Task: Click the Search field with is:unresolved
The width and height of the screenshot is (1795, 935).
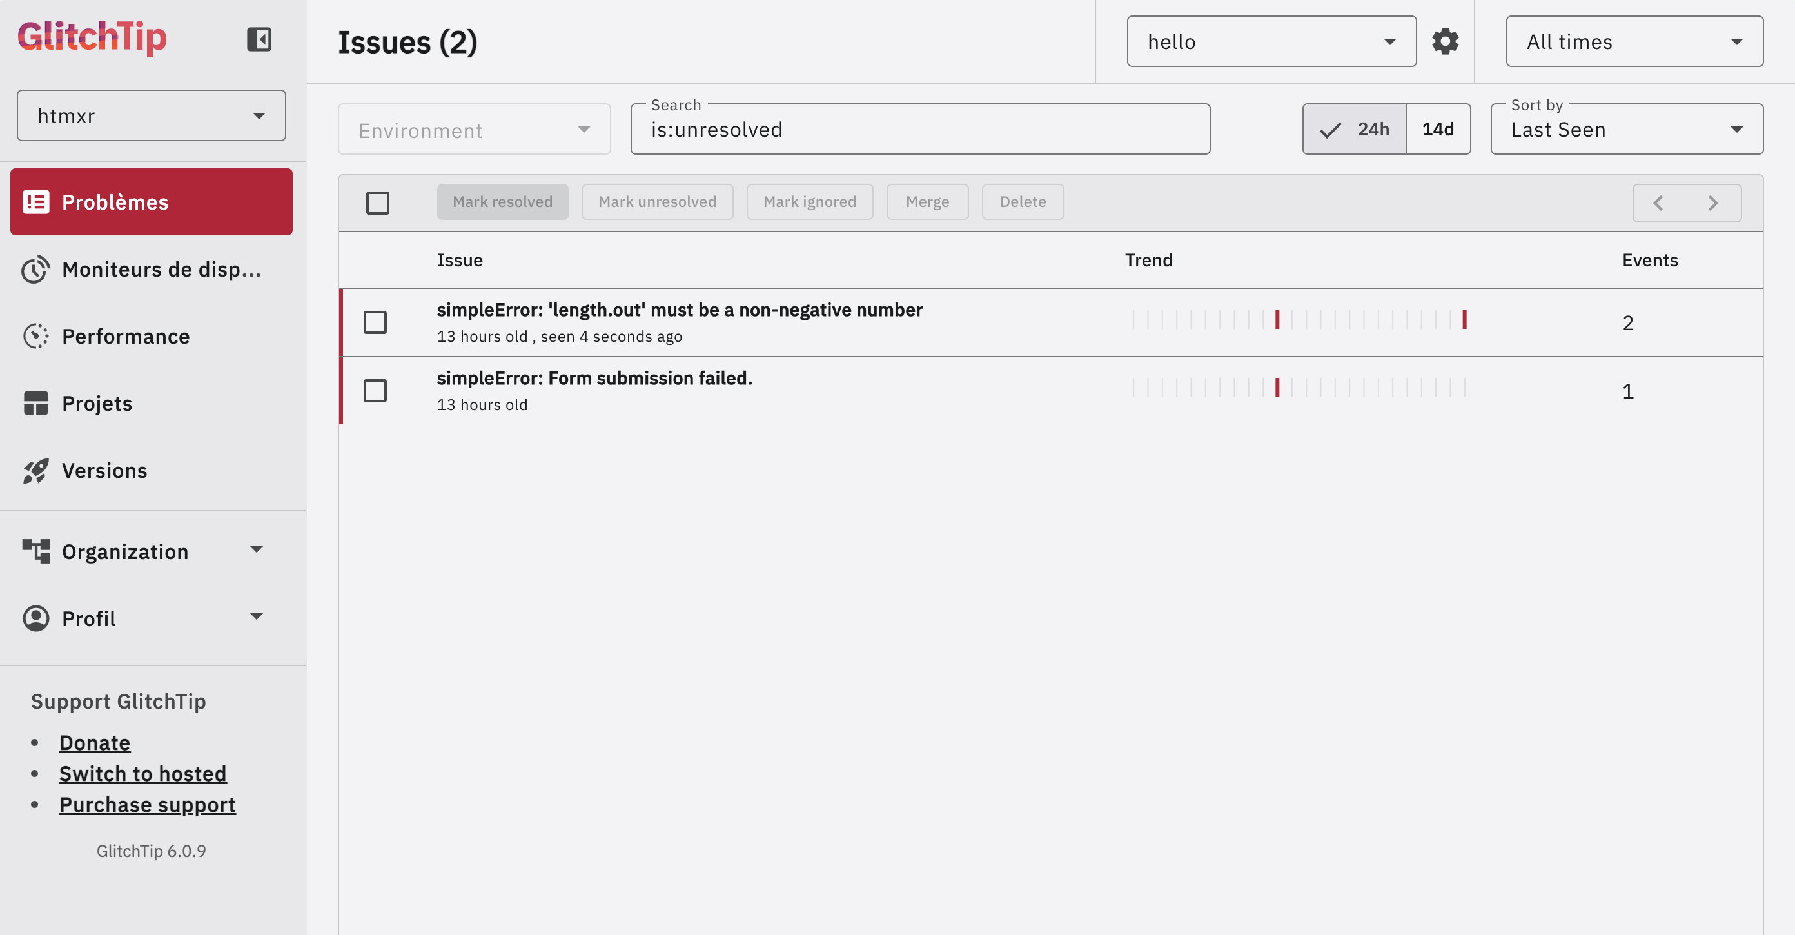Action: pyautogui.click(x=920, y=130)
